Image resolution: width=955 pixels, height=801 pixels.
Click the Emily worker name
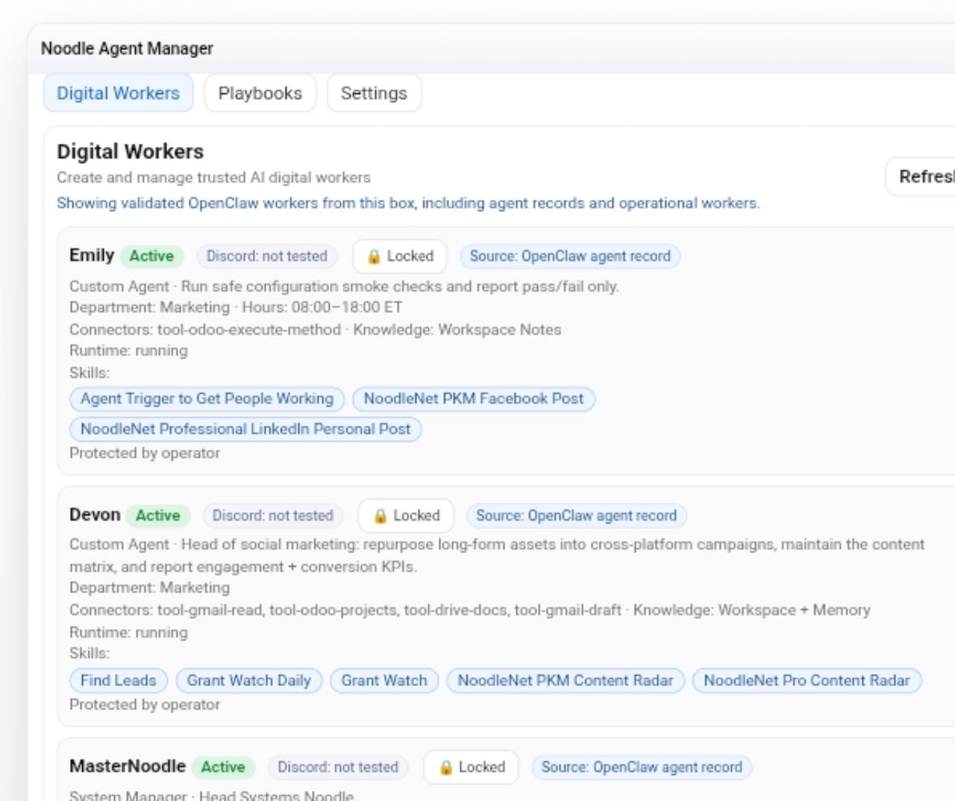[x=92, y=255]
